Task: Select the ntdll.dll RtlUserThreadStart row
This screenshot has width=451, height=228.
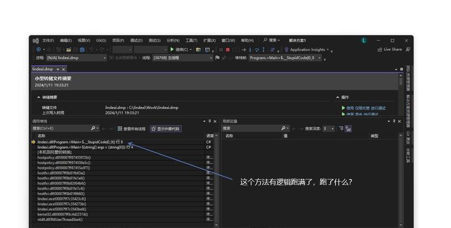Action: tap(118, 219)
